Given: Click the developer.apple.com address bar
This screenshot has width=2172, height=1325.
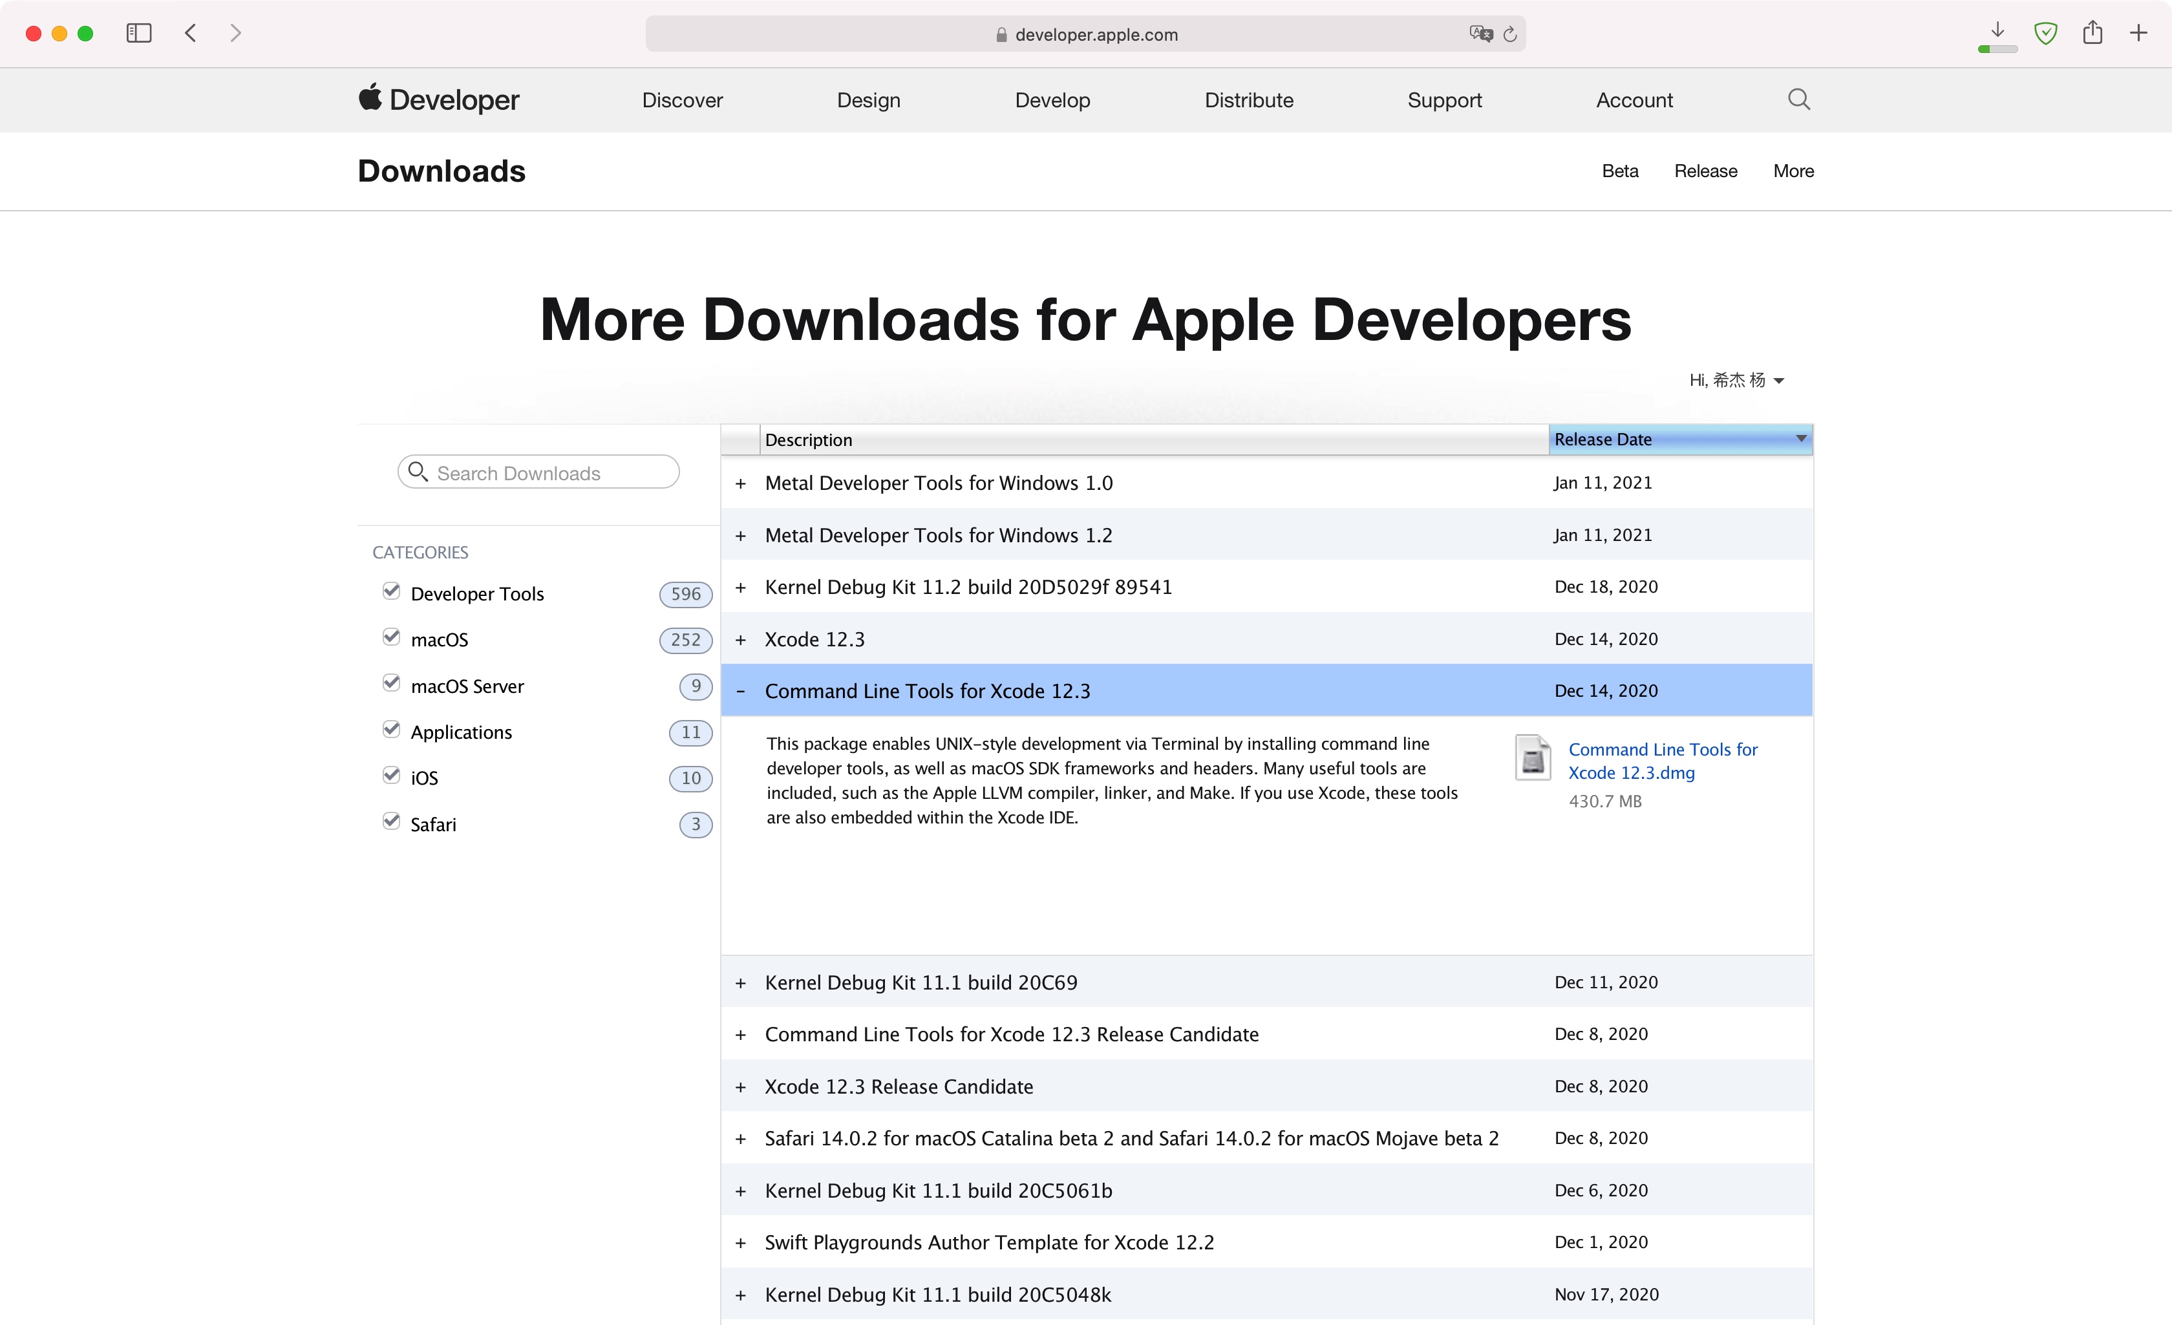Looking at the screenshot, I should pyautogui.click(x=1085, y=34).
